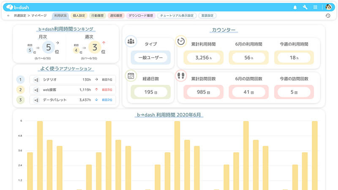Click the マイページ breadcrumb
The width and height of the screenshot is (338, 190).
coord(39,16)
